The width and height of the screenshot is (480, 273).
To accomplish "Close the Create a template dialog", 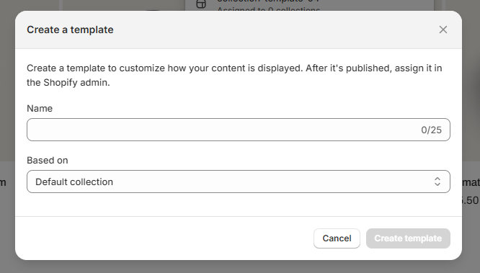I will coord(443,30).
